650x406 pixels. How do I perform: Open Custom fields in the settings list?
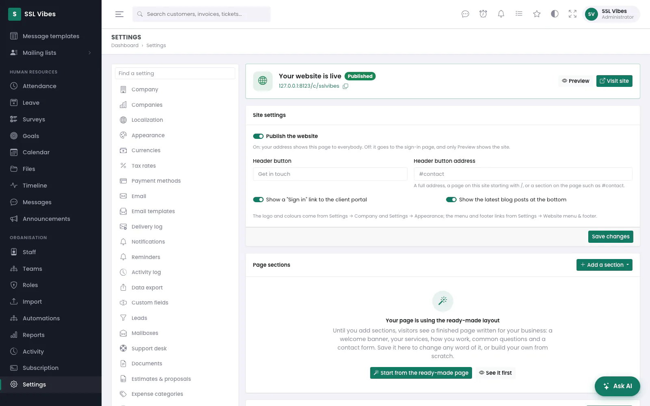click(x=175, y=303)
